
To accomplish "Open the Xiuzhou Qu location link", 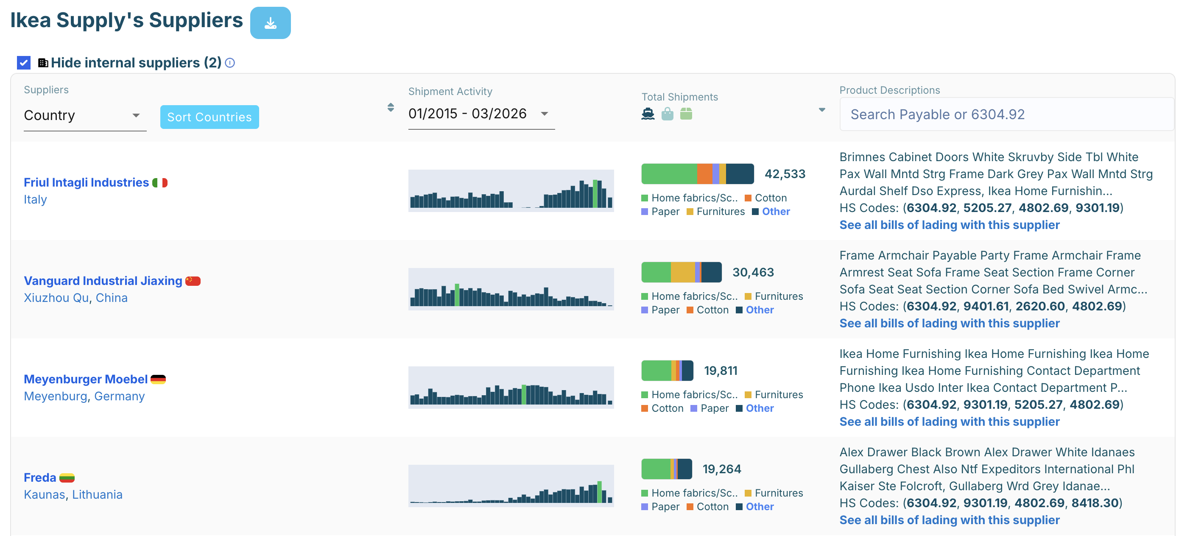I will [56, 298].
